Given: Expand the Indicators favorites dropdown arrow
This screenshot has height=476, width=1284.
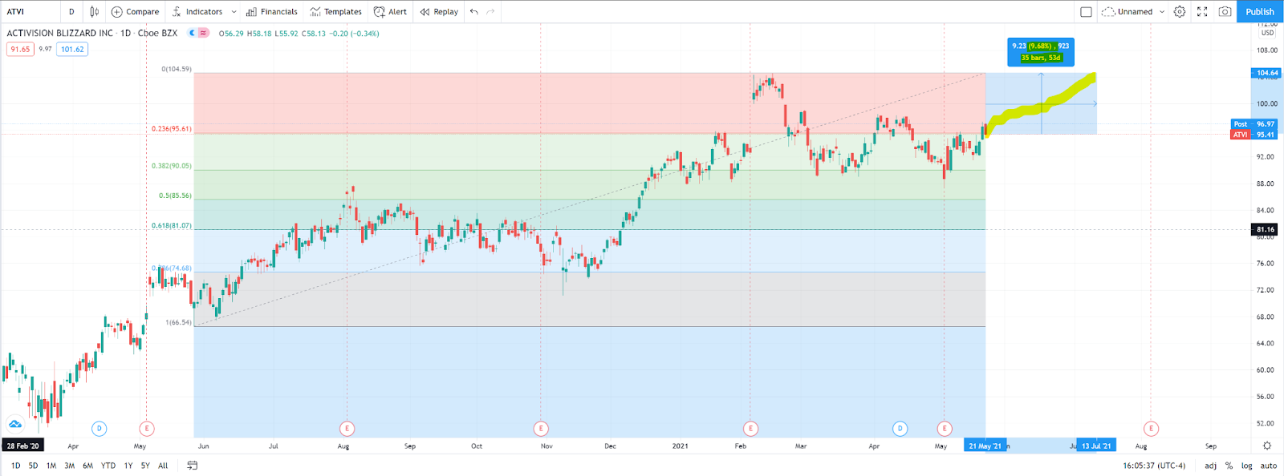Looking at the screenshot, I should 234,11.
